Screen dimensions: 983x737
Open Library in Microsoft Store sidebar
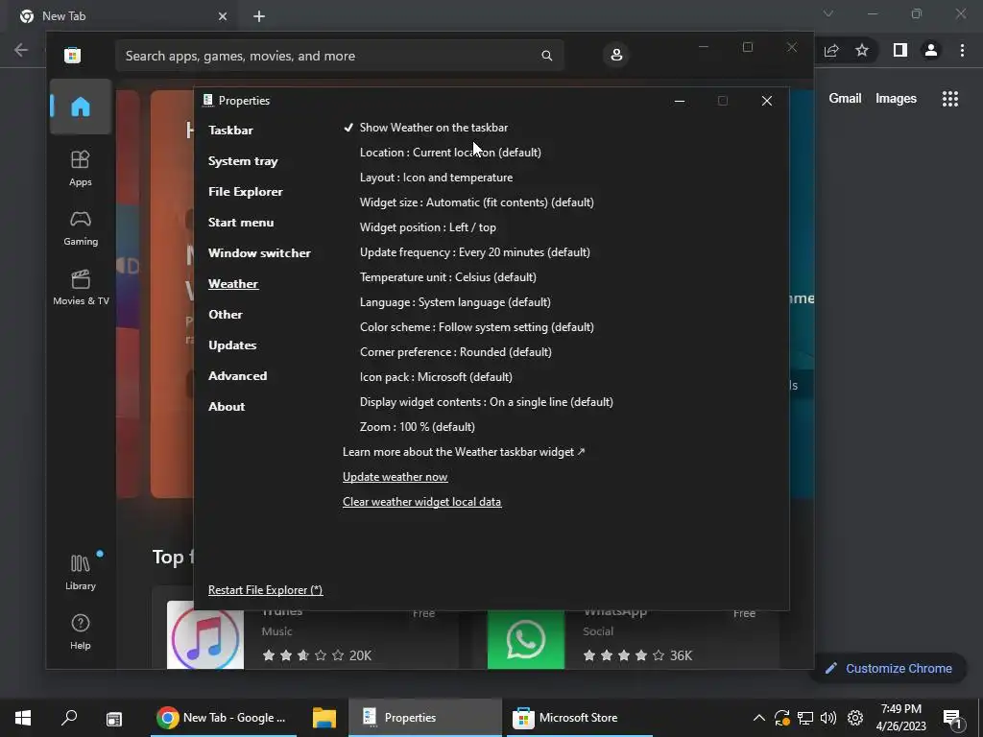81,572
